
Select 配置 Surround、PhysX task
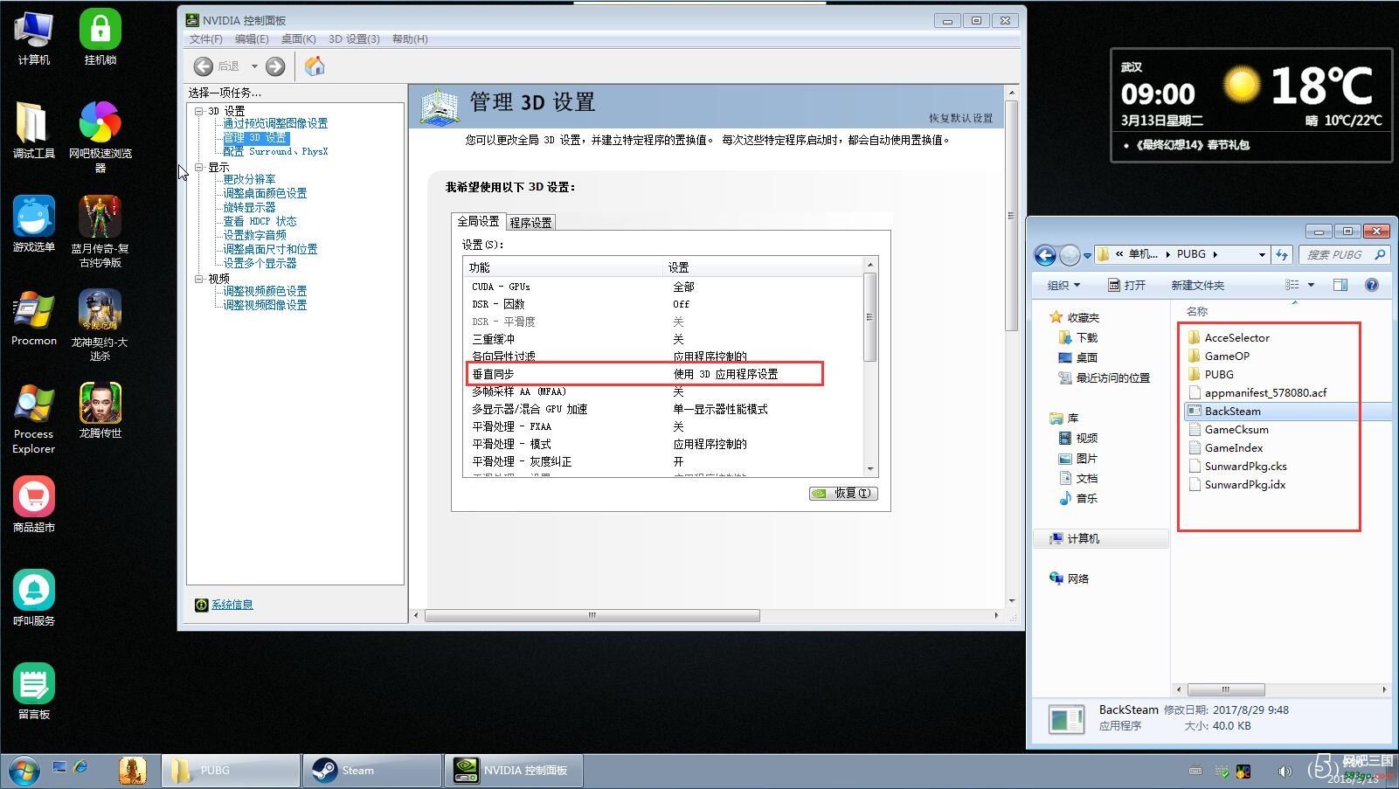coord(275,152)
